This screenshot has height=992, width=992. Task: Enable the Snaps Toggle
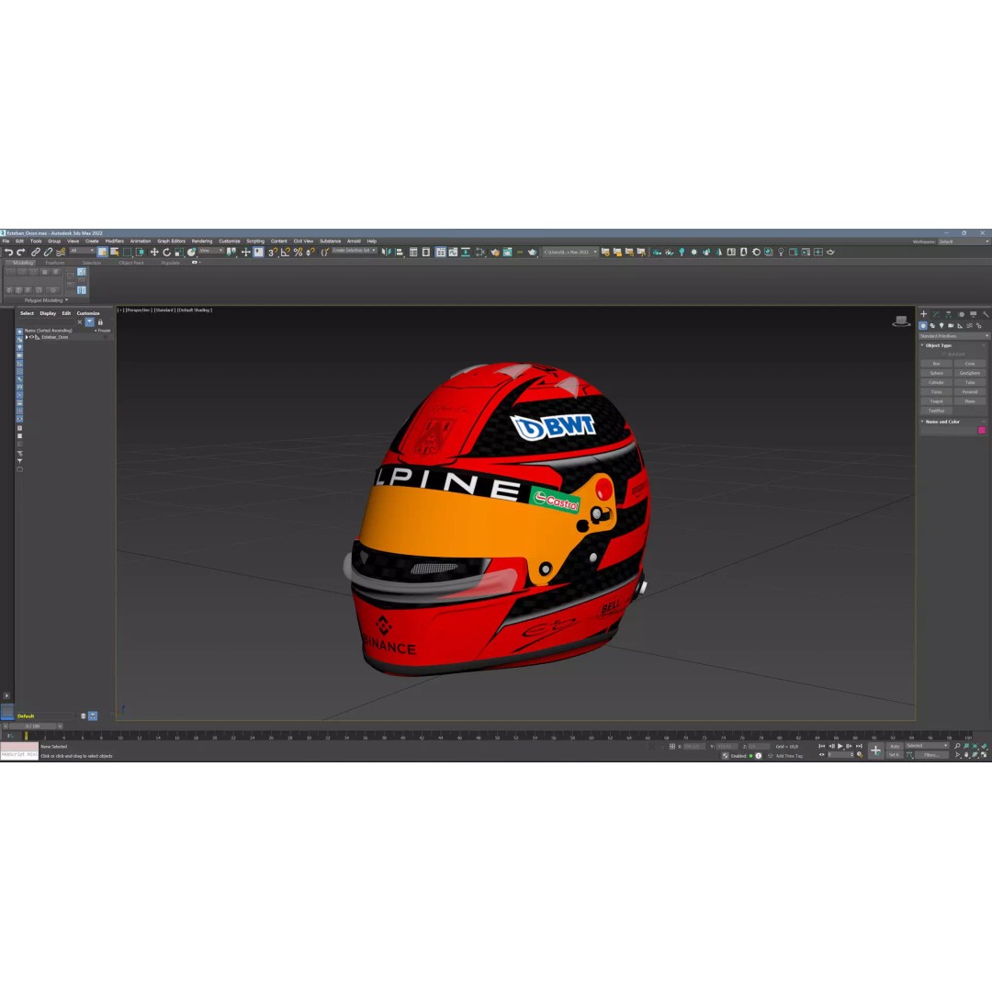click(x=271, y=252)
